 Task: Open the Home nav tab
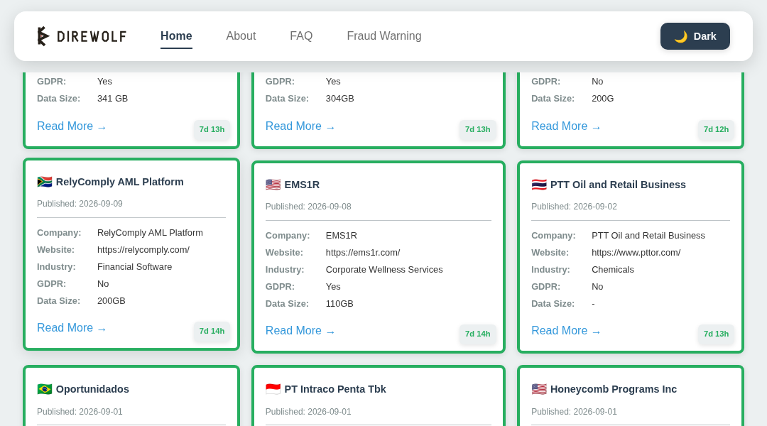(x=176, y=36)
